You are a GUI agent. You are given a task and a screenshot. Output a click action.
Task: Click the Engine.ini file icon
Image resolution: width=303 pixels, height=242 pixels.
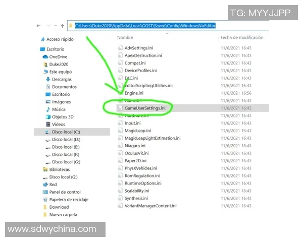pyautogui.click(x=120, y=93)
